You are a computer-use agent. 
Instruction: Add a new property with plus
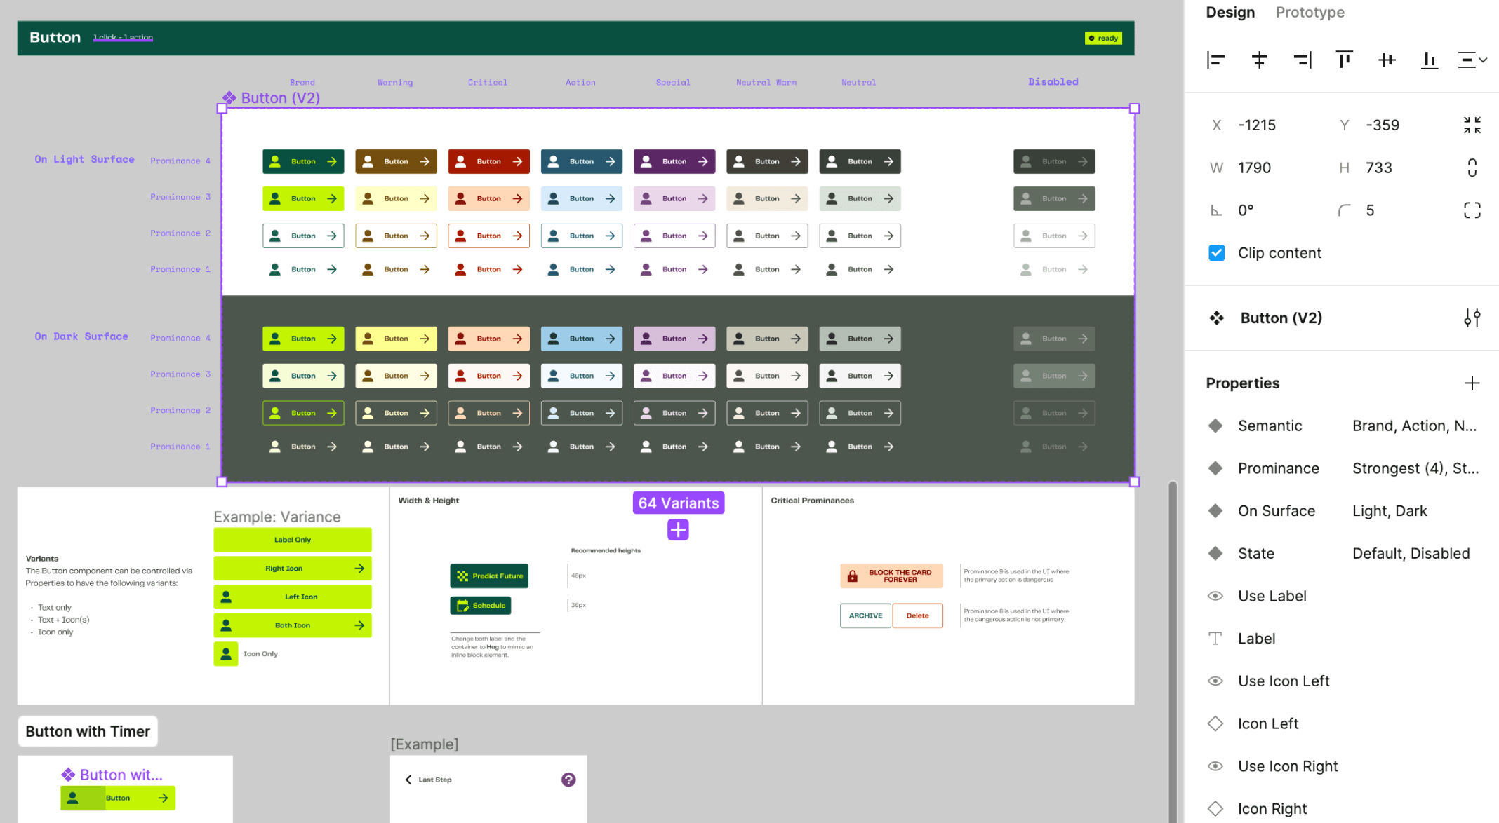tap(1472, 383)
